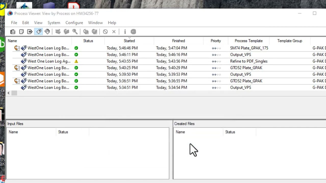Click the Process Viewer title bar app icon
This screenshot has height=183, width=326.
pos(10,13)
